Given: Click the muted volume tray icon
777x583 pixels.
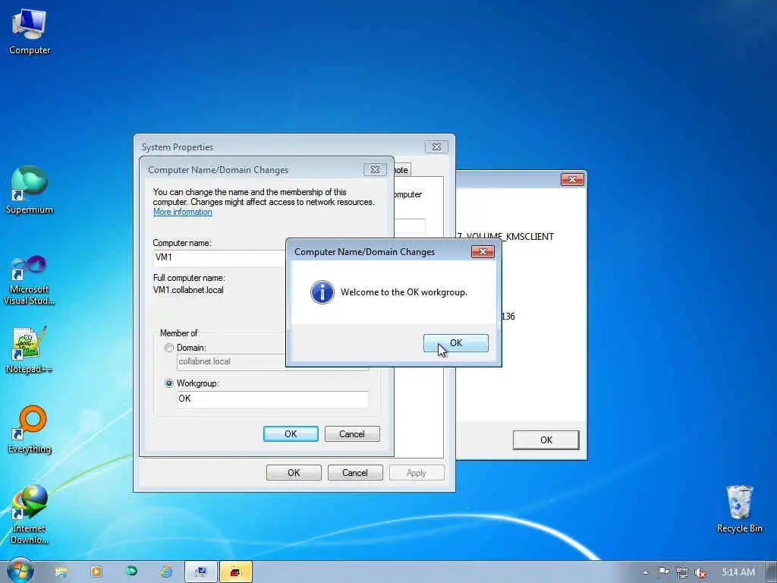Looking at the screenshot, I should click(x=700, y=572).
